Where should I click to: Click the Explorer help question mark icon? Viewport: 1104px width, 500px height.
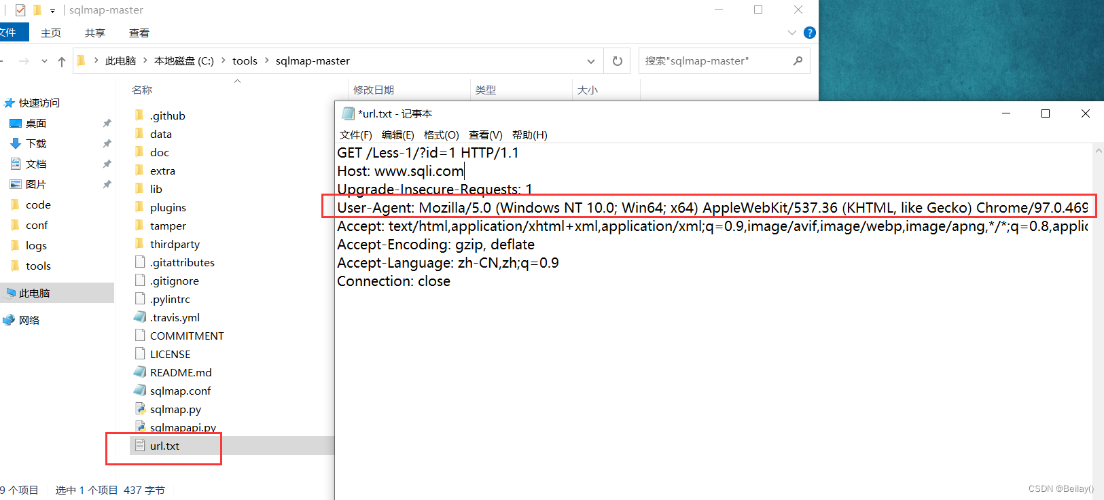pyautogui.click(x=809, y=33)
